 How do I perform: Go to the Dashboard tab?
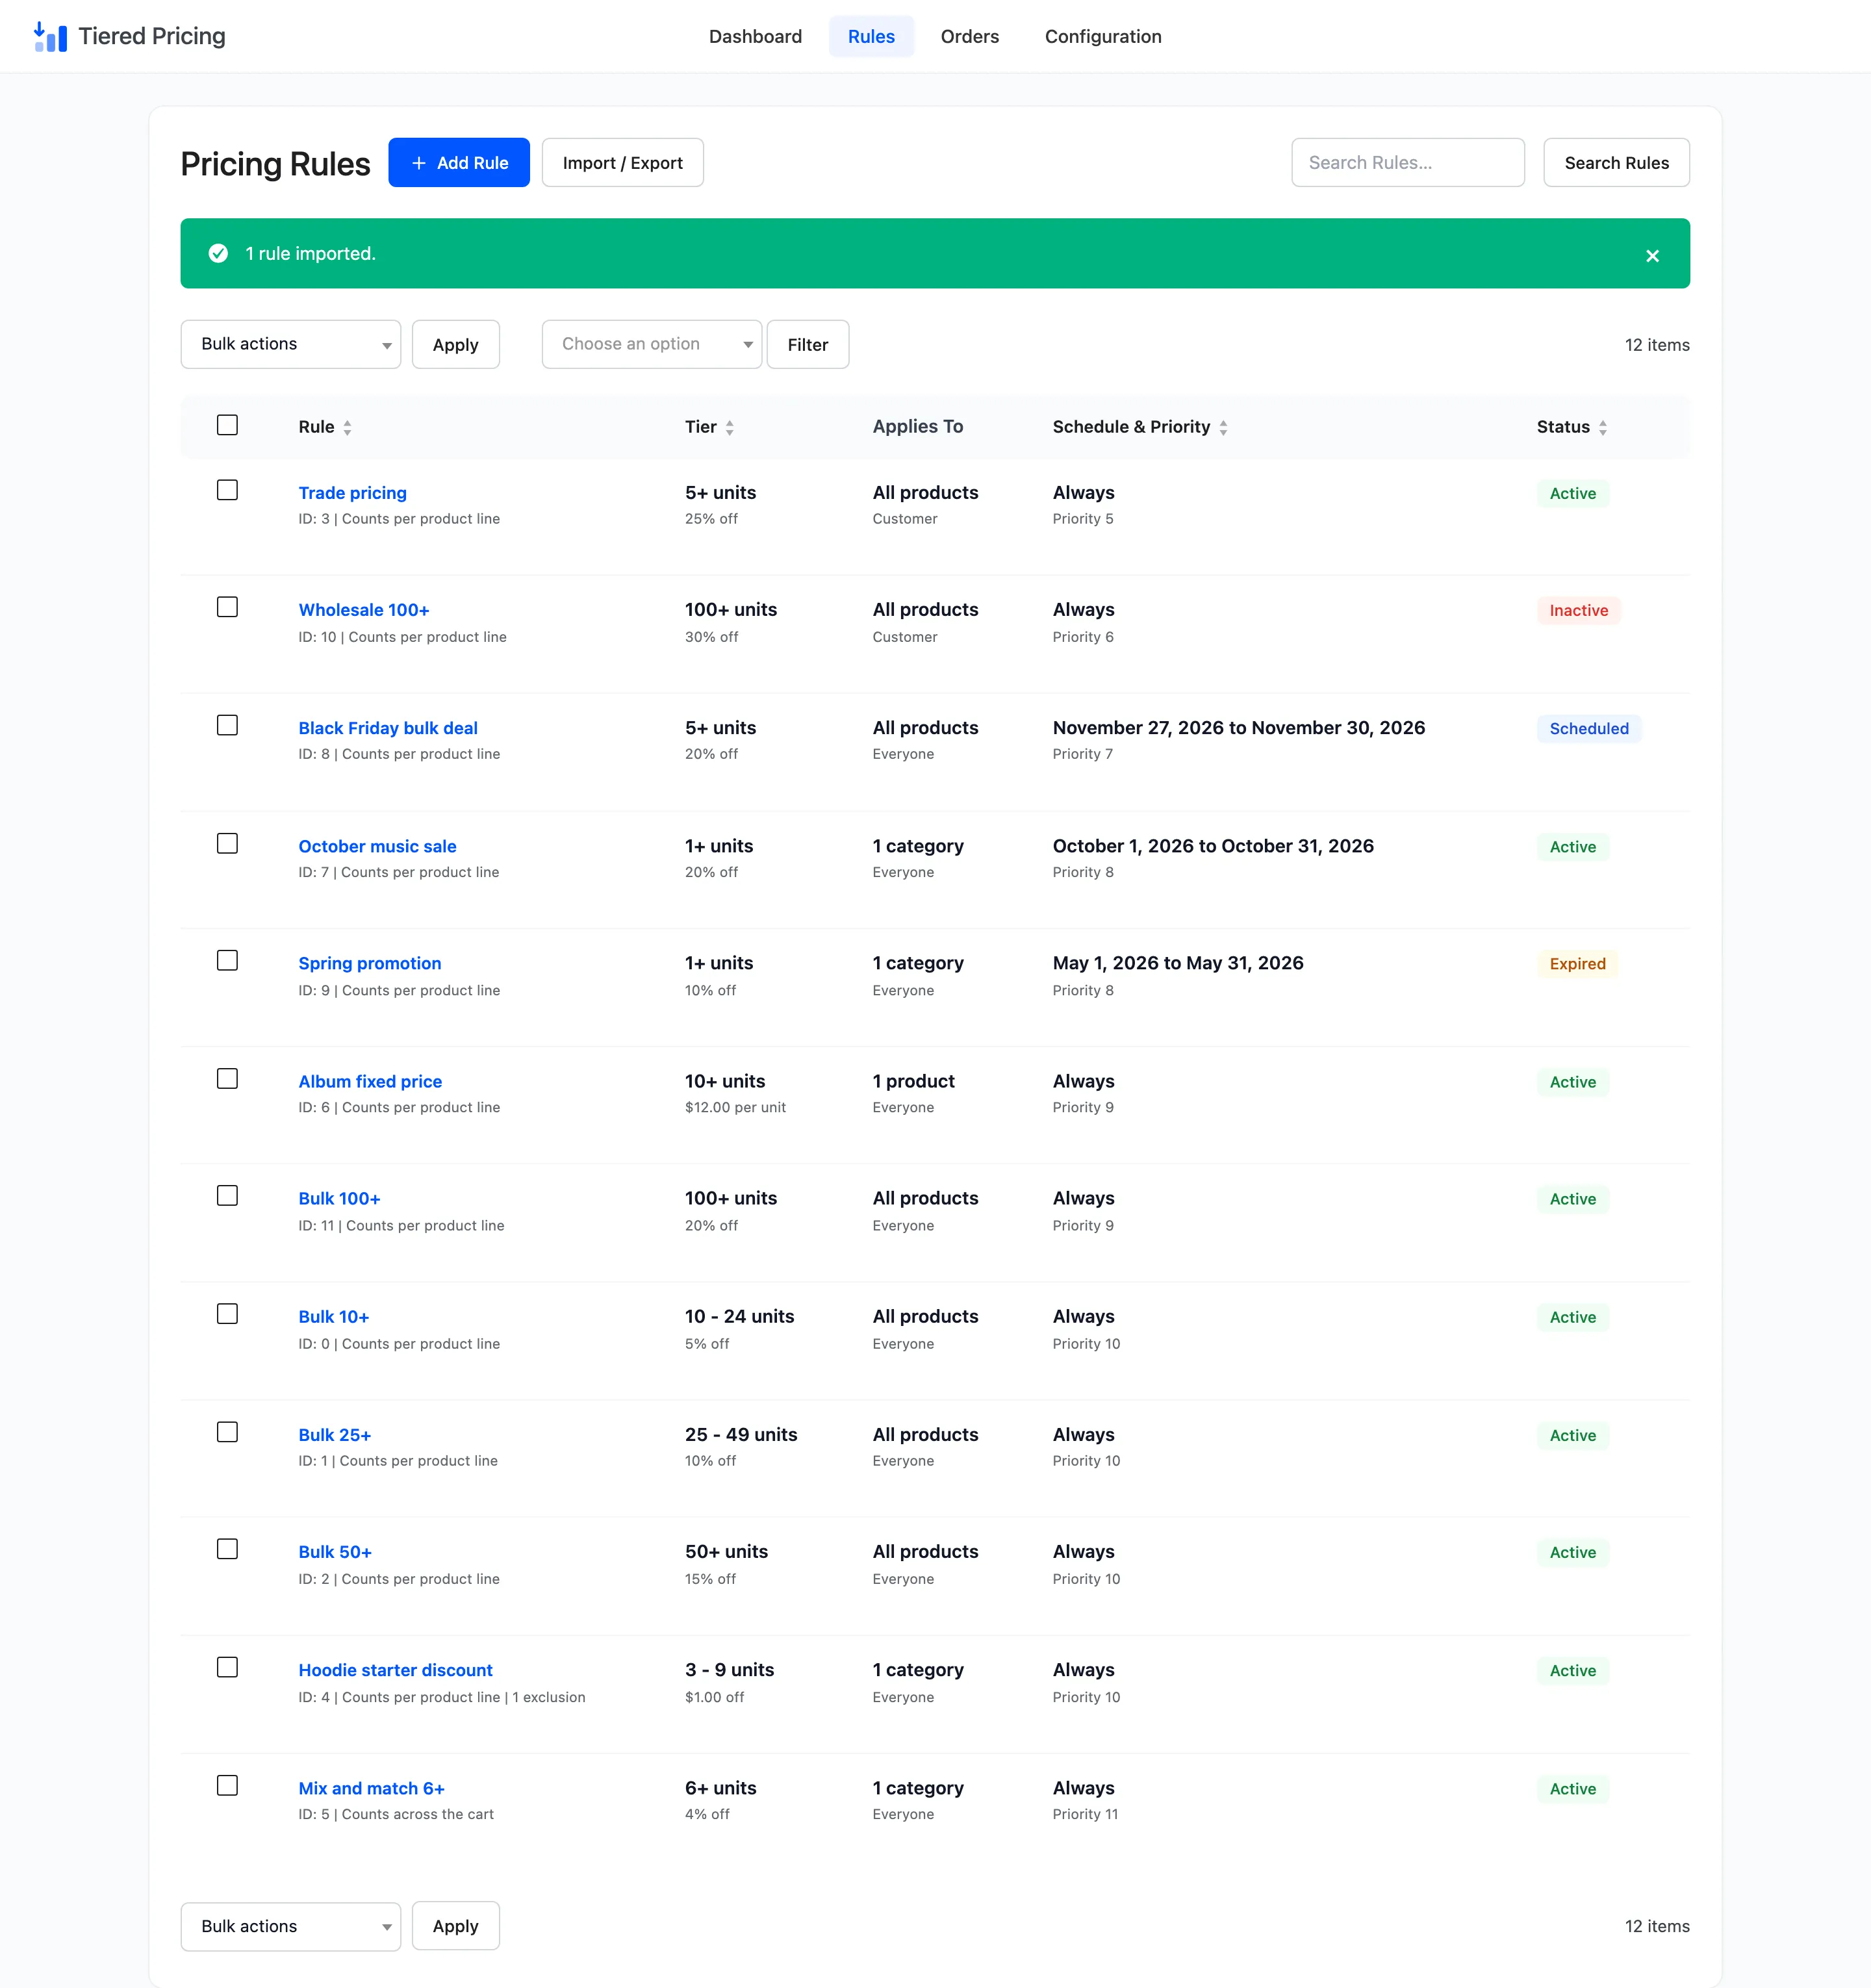pos(755,37)
